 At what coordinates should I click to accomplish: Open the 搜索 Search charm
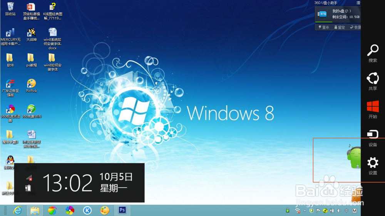pos(373,53)
